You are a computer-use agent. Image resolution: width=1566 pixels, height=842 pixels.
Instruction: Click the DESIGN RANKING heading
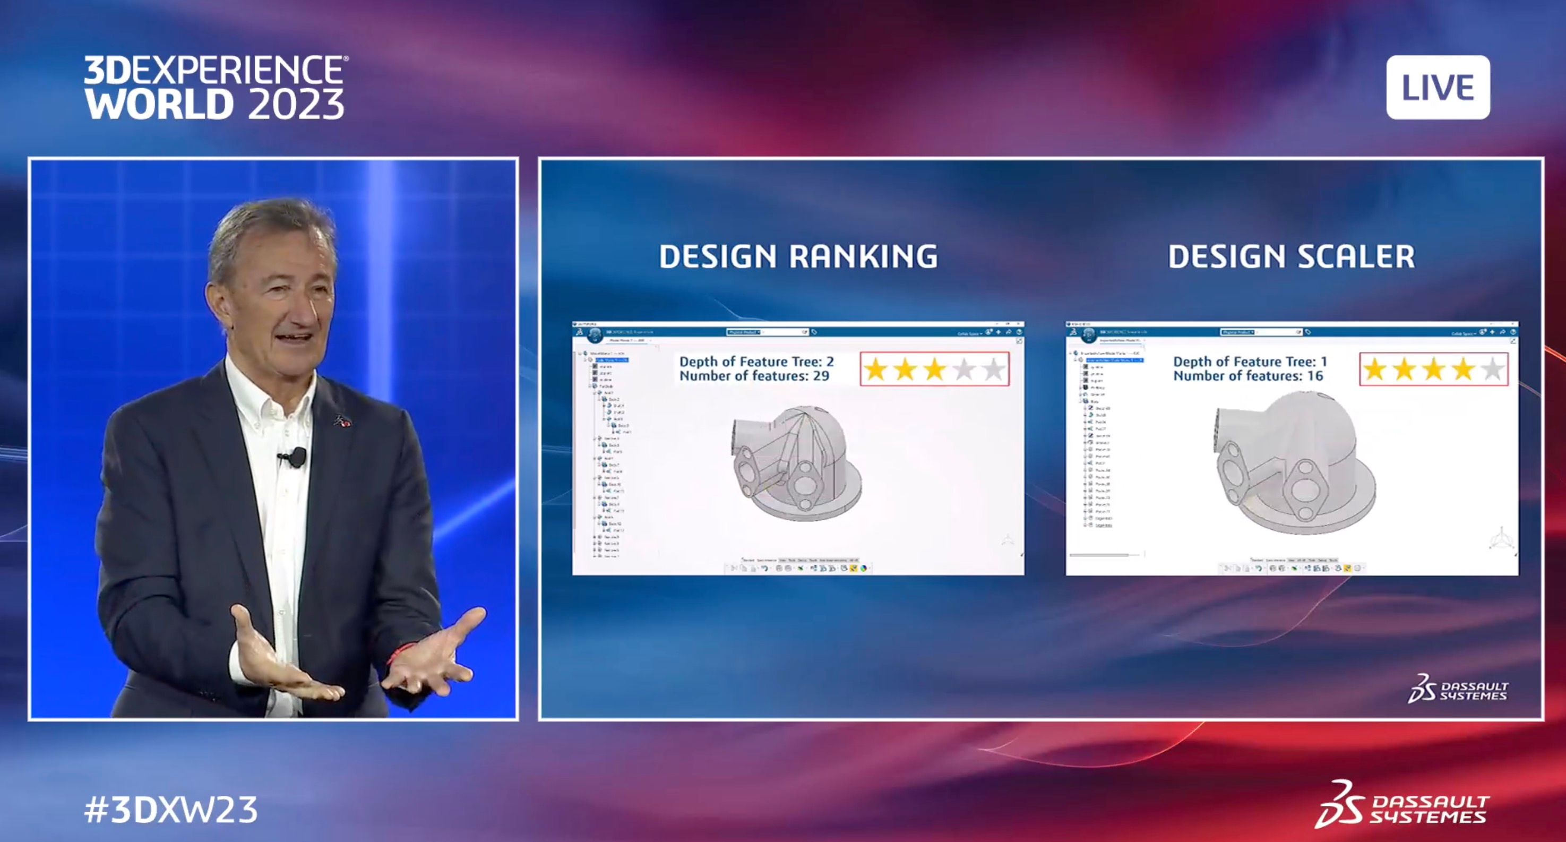click(x=799, y=256)
